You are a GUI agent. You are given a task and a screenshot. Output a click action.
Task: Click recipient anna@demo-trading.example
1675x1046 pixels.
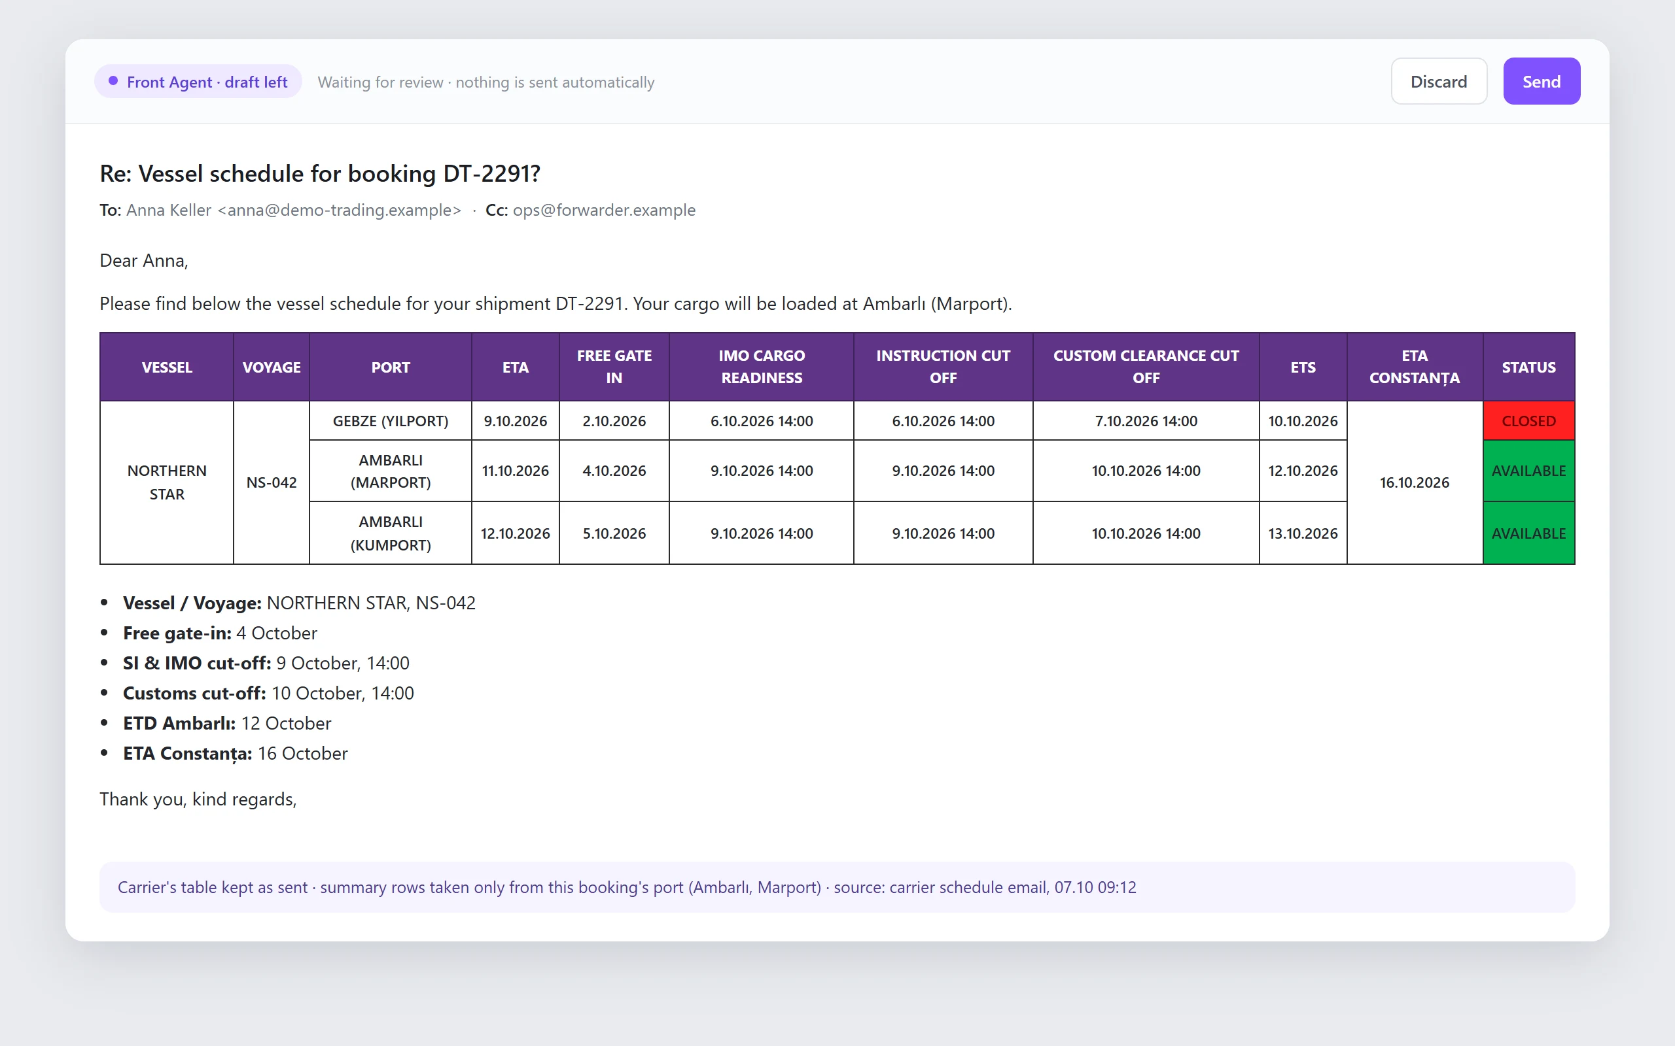pyautogui.click(x=294, y=210)
